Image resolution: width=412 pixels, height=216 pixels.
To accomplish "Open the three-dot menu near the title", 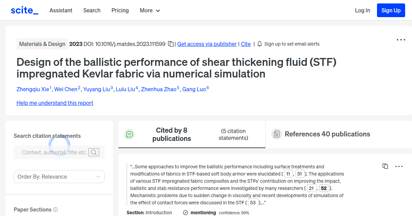I will point(401,40).
